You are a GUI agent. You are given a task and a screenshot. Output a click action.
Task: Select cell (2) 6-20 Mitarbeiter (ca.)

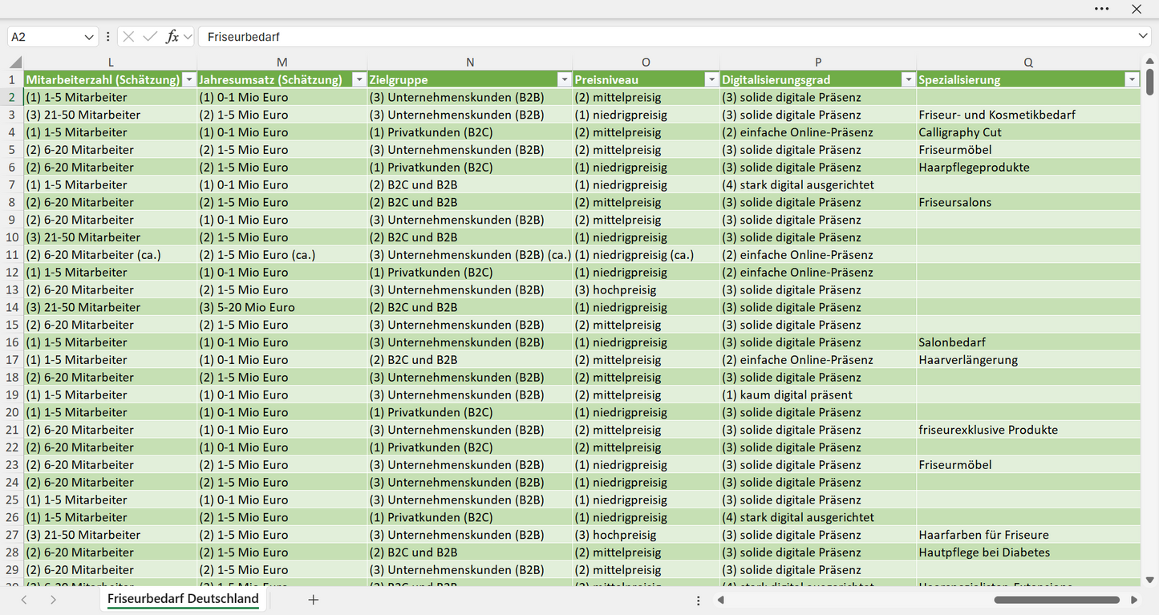(111, 255)
